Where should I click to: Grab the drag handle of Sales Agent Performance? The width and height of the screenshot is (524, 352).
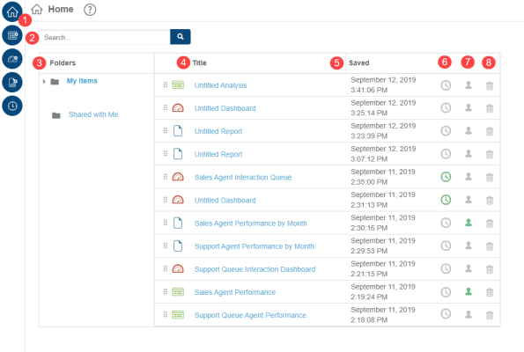[x=165, y=291]
